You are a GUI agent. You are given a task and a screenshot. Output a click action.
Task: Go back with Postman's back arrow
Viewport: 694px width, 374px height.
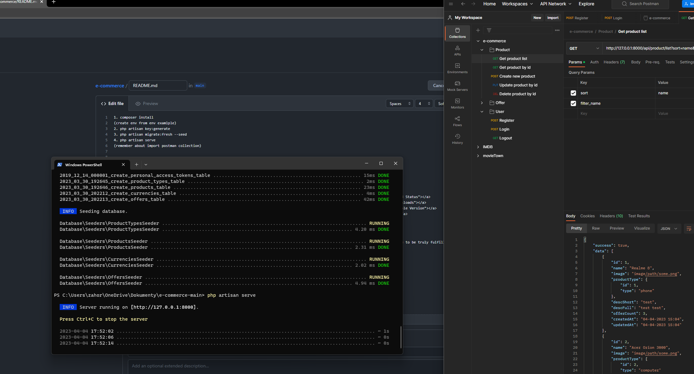(463, 4)
